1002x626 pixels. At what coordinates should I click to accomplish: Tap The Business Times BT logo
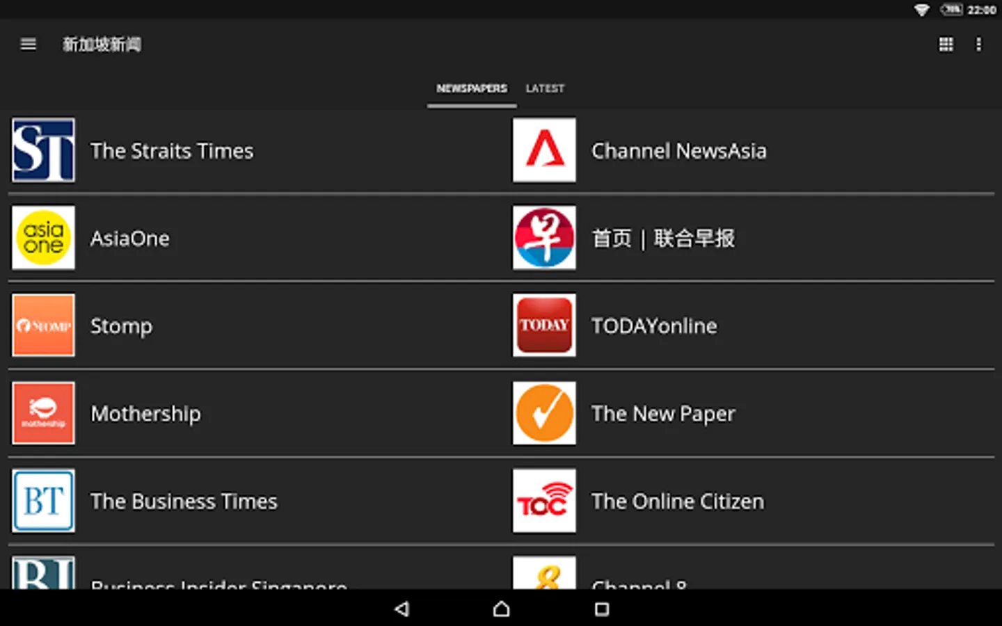tap(43, 501)
